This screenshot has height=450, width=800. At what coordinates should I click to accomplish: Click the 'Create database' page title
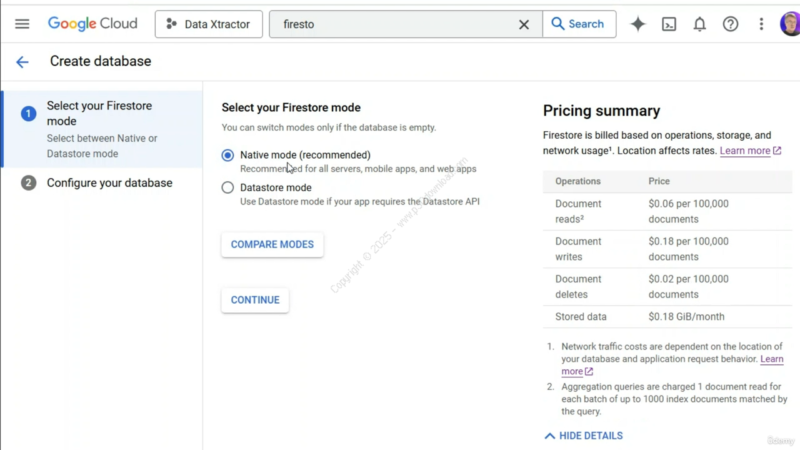tap(101, 61)
